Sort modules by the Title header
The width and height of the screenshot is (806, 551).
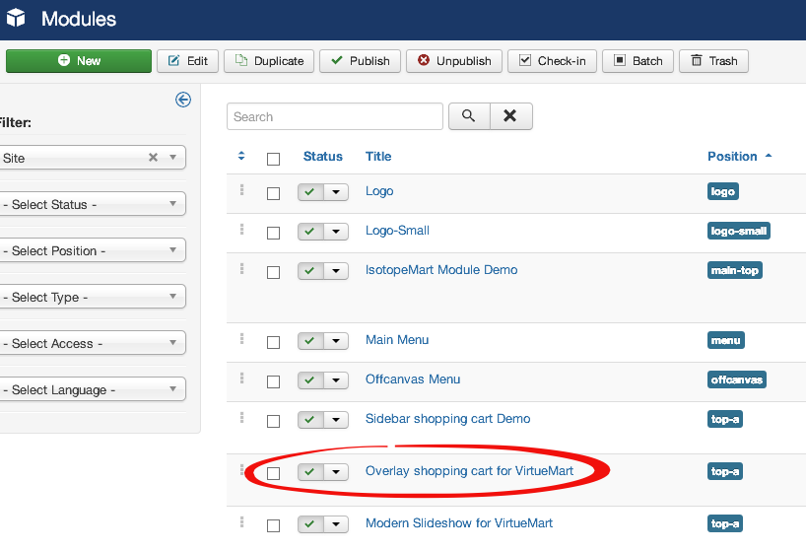click(x=378, y=157)
